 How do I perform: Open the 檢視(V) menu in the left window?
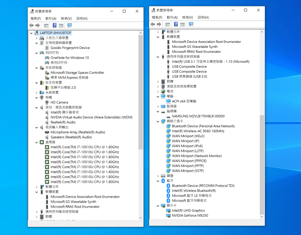(66, 18)
